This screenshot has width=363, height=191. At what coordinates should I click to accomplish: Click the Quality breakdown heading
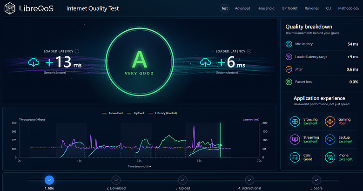tap(309, 27)
